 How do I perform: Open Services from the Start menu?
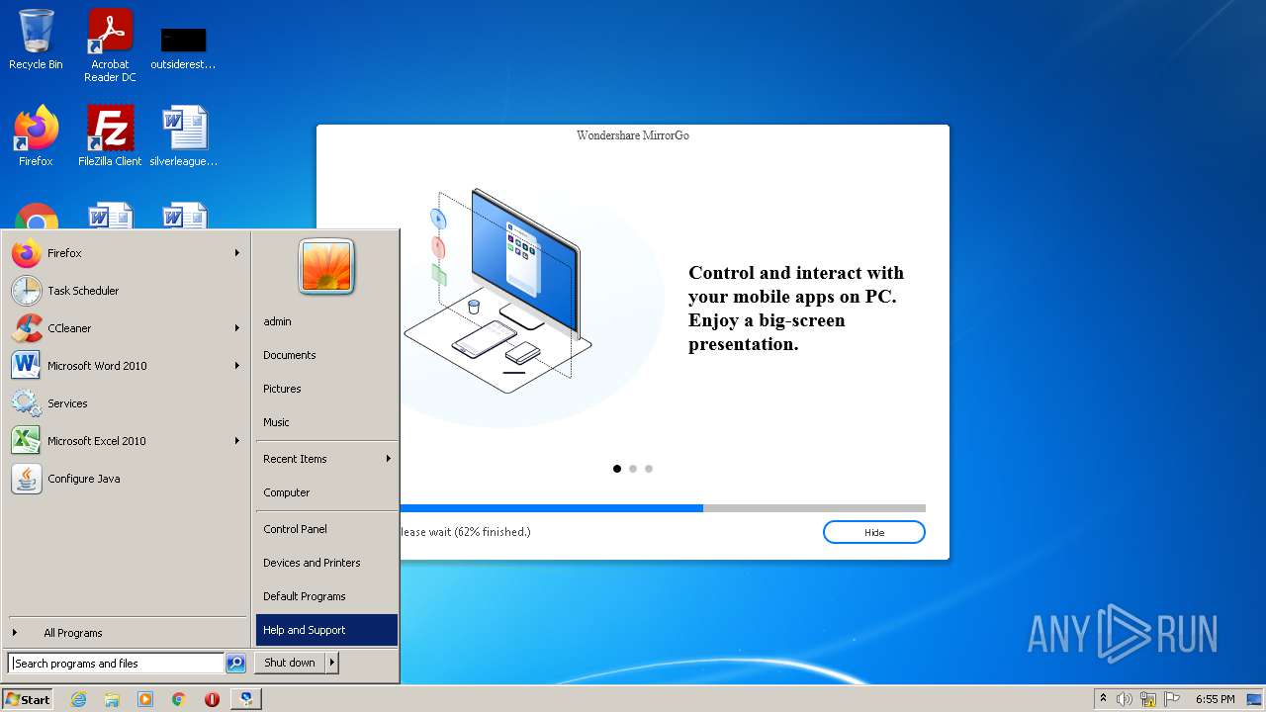(x=126, y=403)
